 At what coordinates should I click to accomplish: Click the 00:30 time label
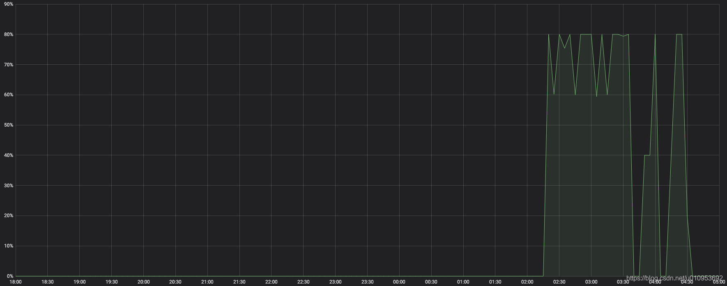coord(431,282)
